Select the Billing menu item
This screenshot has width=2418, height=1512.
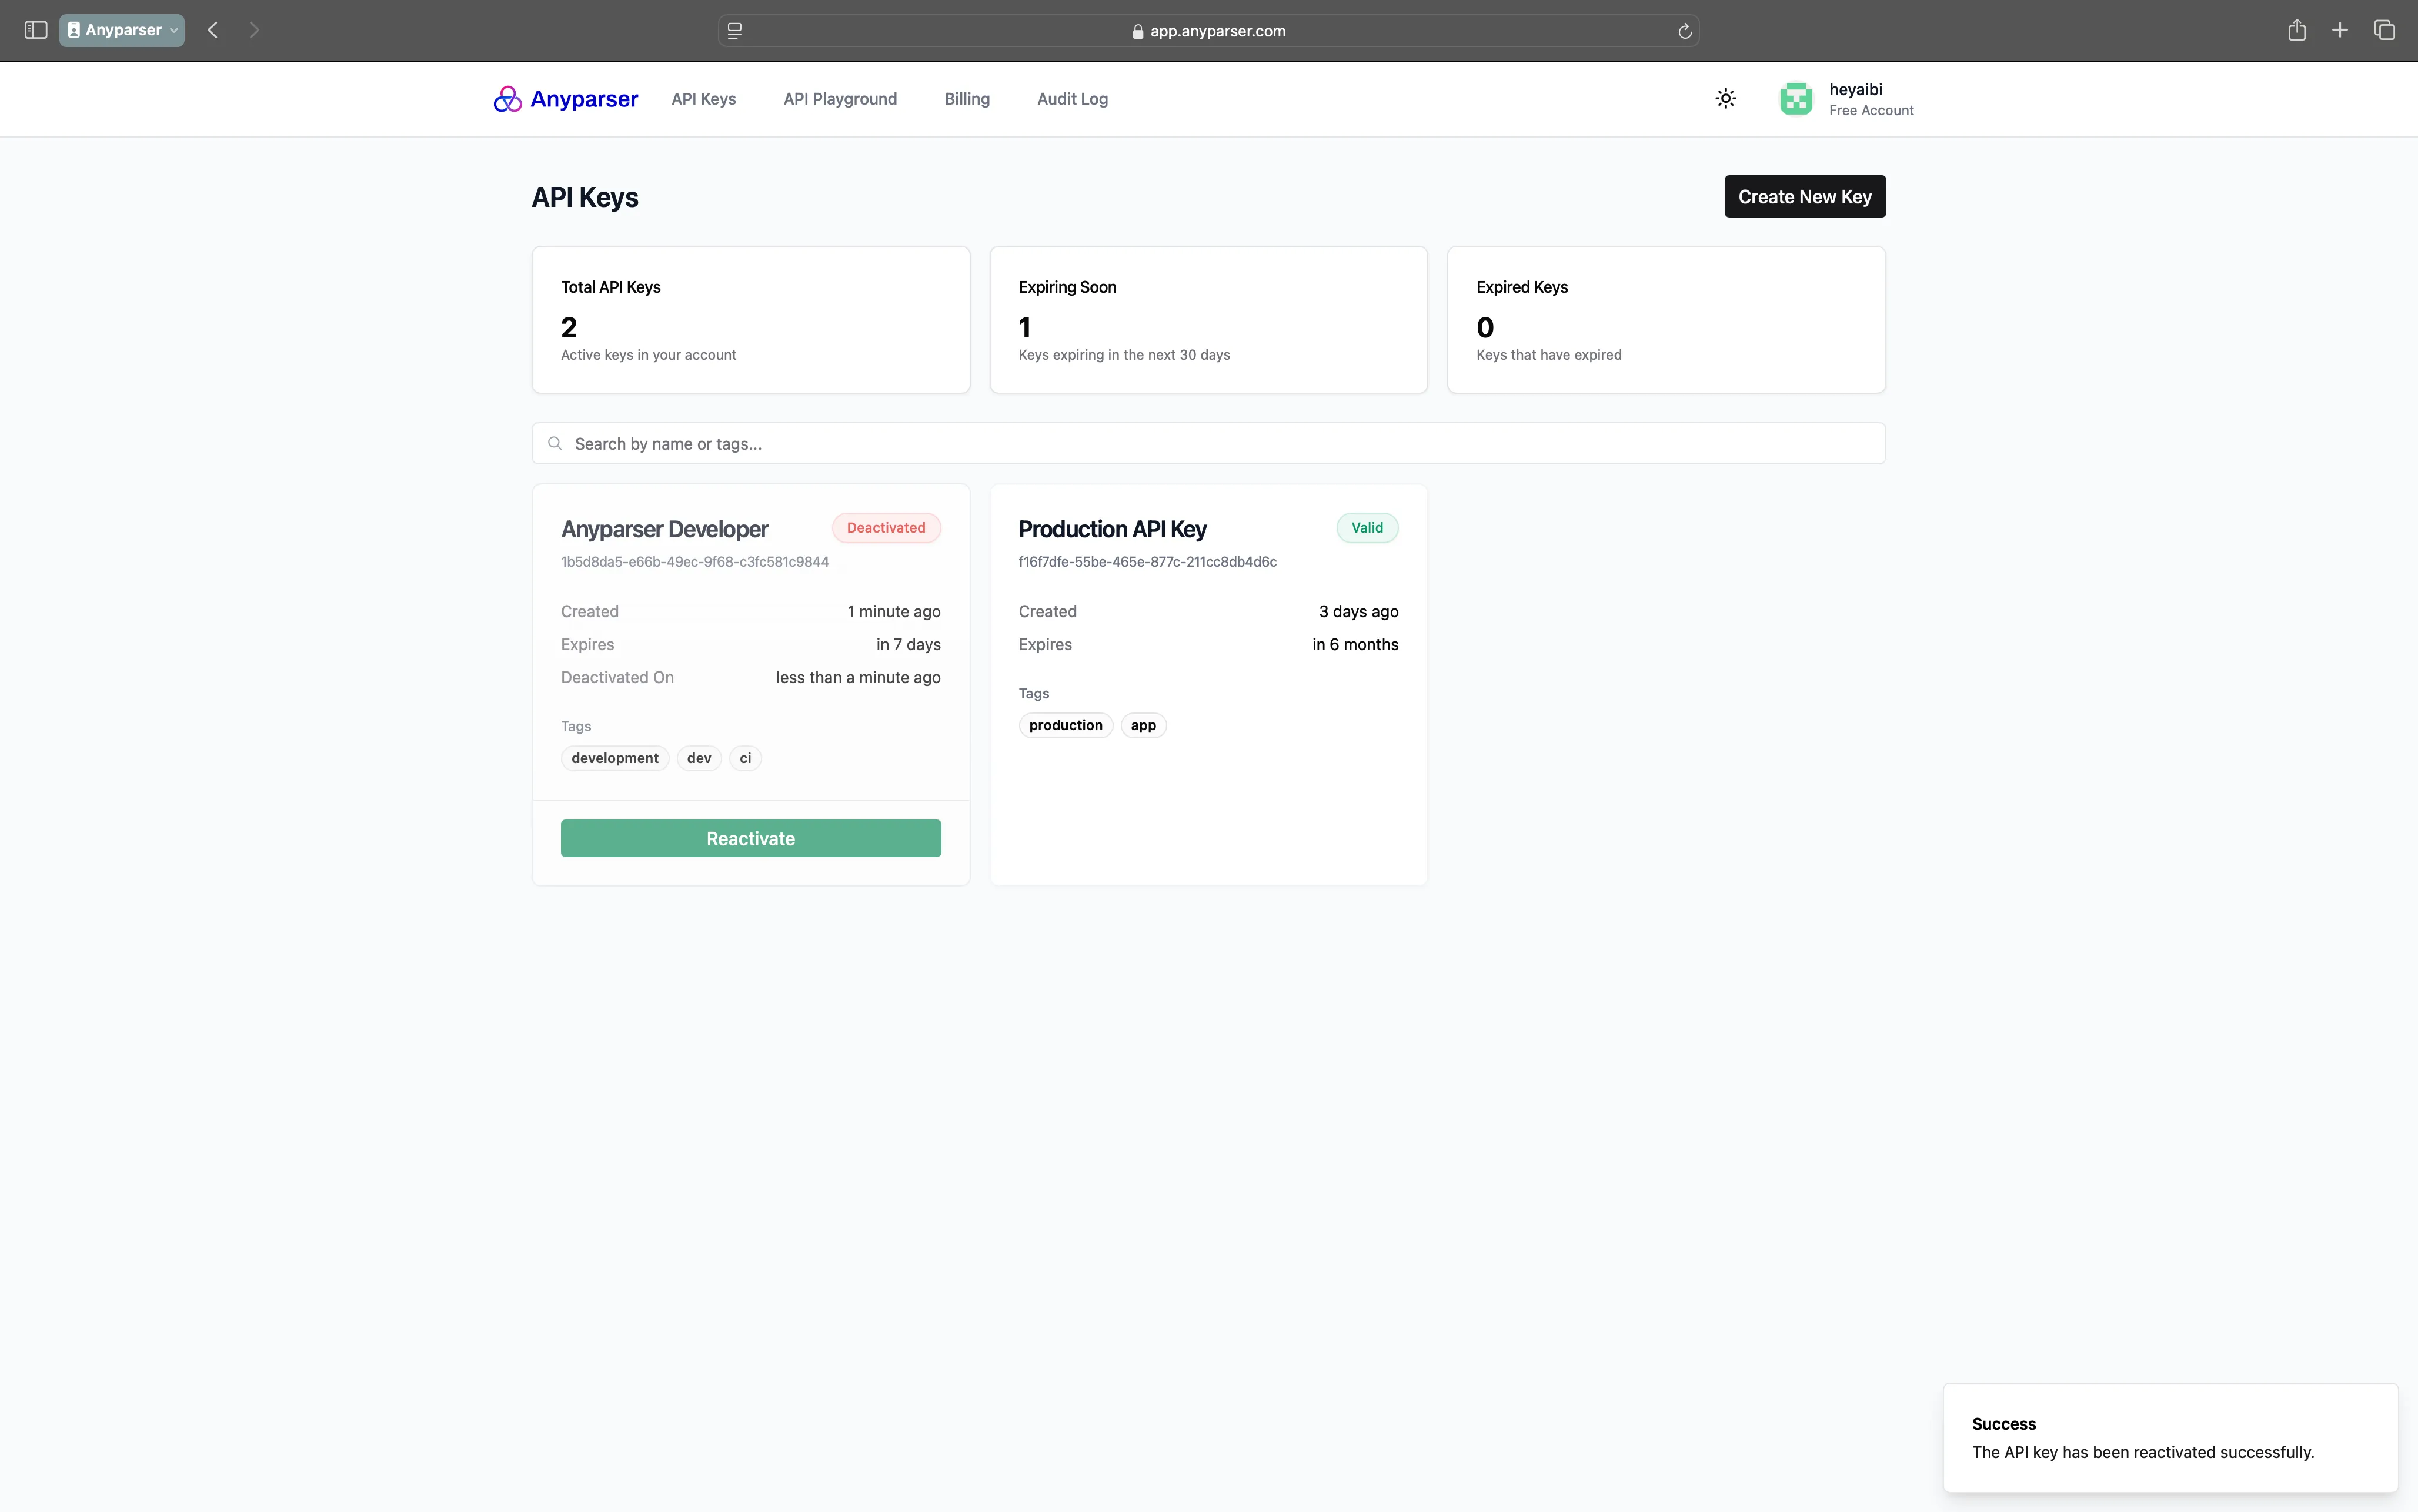pyautogui.click(x=966, y=99)
